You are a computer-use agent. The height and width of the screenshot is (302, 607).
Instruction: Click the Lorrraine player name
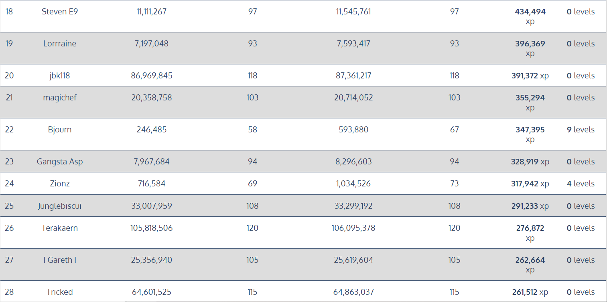tap(60, 44)
